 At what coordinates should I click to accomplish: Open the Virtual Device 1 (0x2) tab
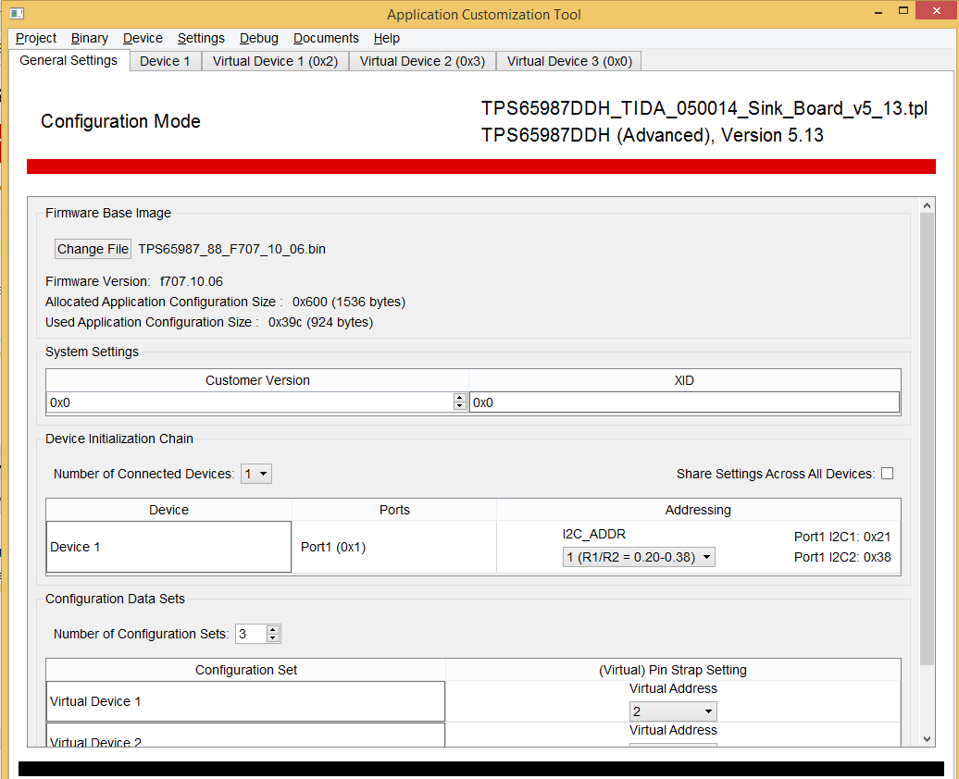pos(275,61)
